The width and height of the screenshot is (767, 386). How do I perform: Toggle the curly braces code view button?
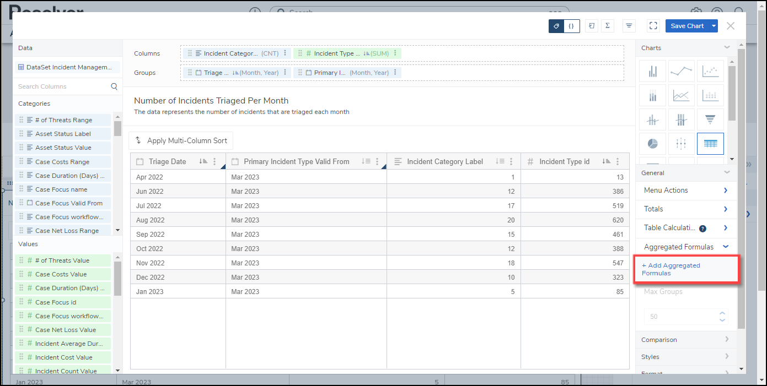572,26
